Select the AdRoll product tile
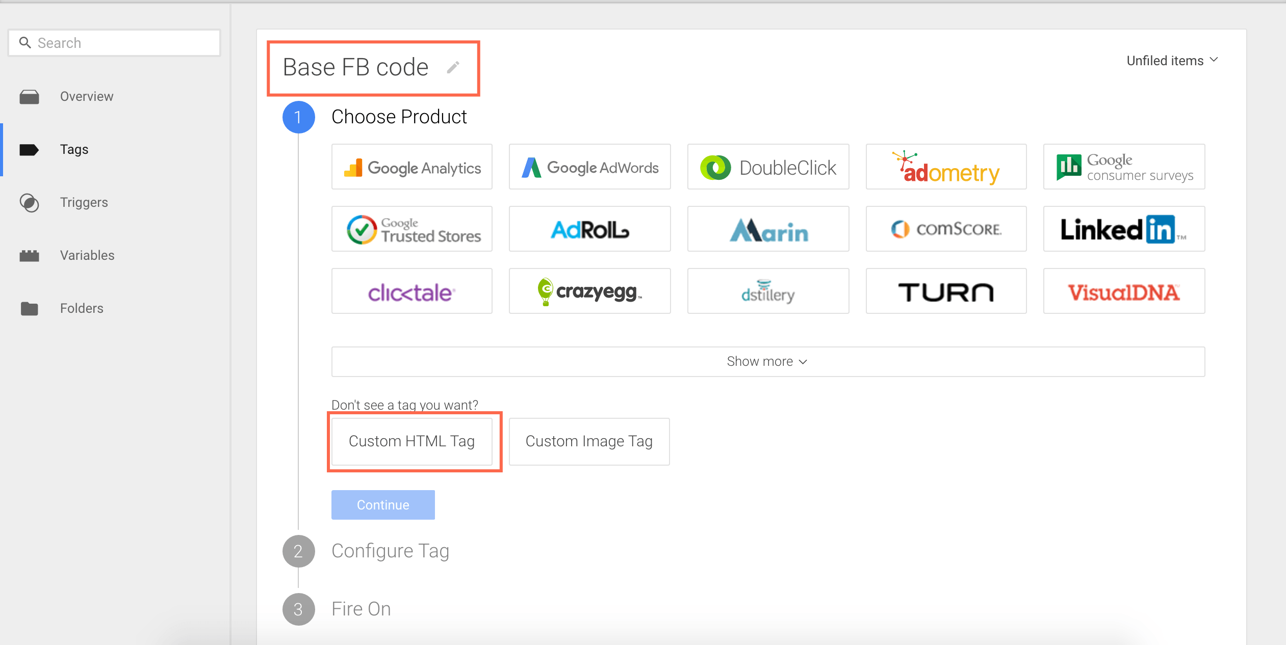The width and height of the screenshot is (1286, 645). pyautogui.click(x=590, y=229)
